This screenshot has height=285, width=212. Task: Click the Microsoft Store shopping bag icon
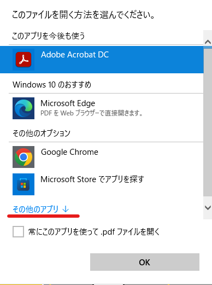click(x=23, y=184)
